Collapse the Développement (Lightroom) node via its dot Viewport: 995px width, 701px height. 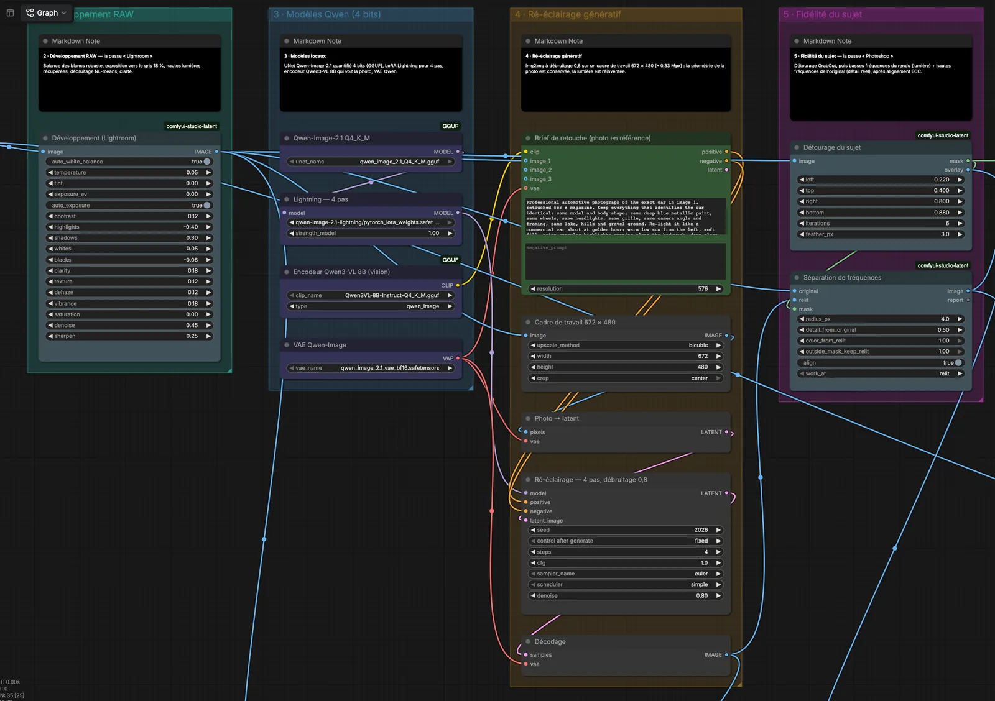45,139
